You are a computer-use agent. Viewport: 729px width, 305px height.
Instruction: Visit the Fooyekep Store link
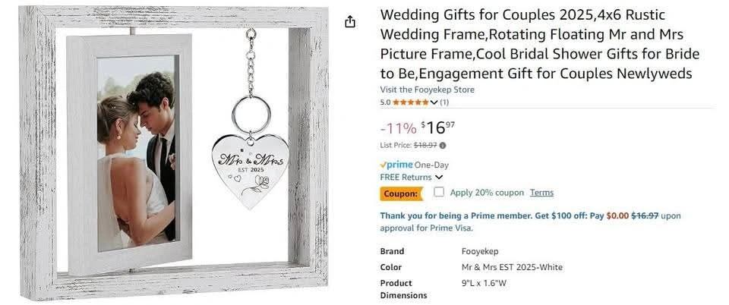tap(428, 90)
